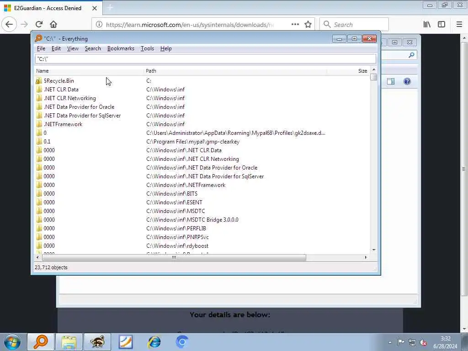Open raccoon app on taskbar
This screenshot has width=468, height=351.
(97, 342)
